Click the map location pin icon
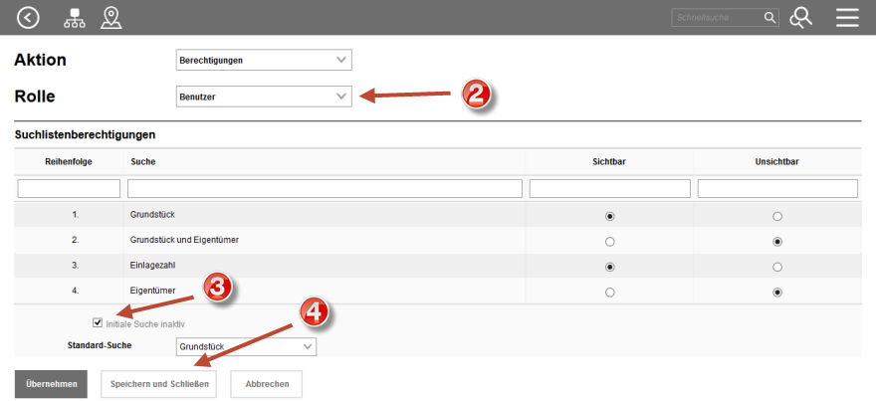 click(110, 17)
